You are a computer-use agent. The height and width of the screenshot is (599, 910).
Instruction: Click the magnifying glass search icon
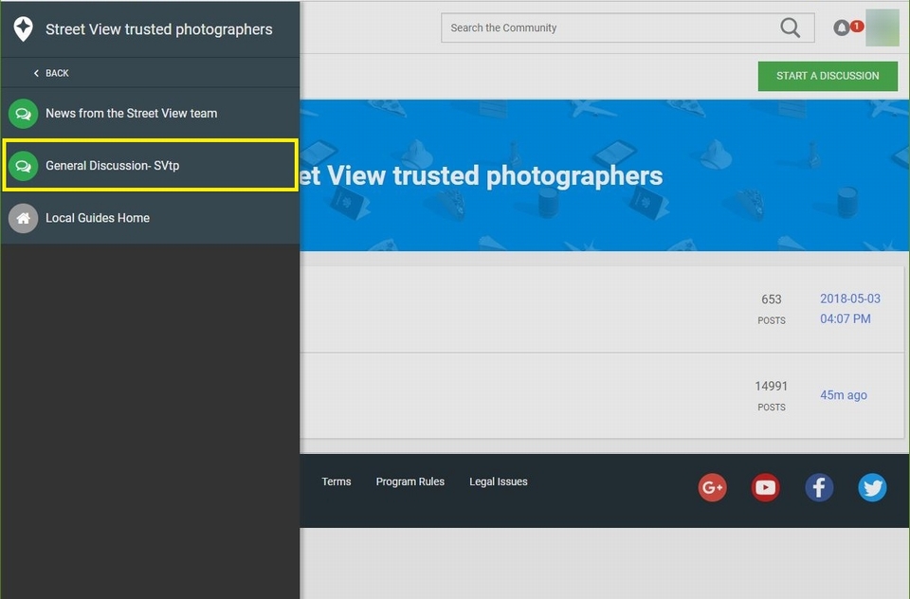pyautogui.click(x=790, y=27)
